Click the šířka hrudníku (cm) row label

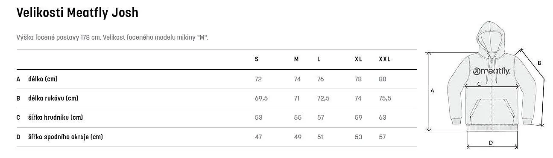click(x=56, y=118)
